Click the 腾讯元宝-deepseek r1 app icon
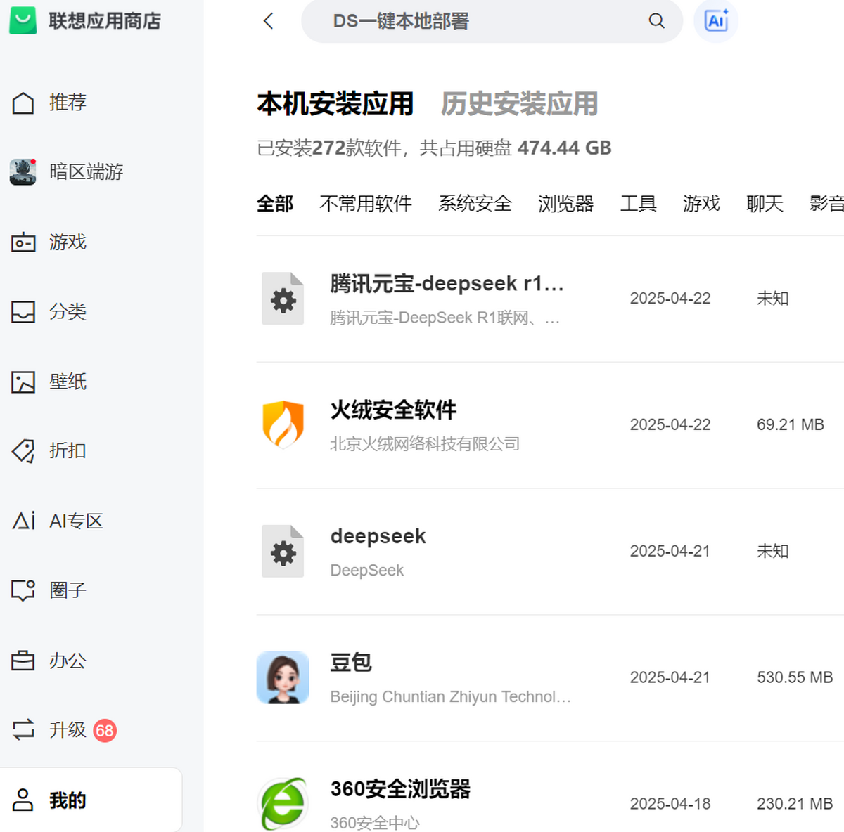 click(x=283, y=298)
